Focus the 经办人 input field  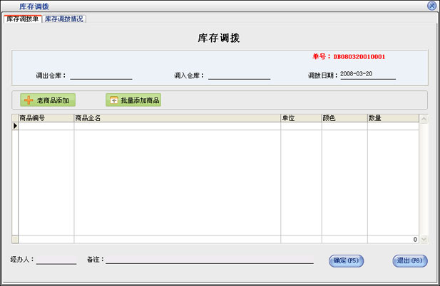[56, 260]
